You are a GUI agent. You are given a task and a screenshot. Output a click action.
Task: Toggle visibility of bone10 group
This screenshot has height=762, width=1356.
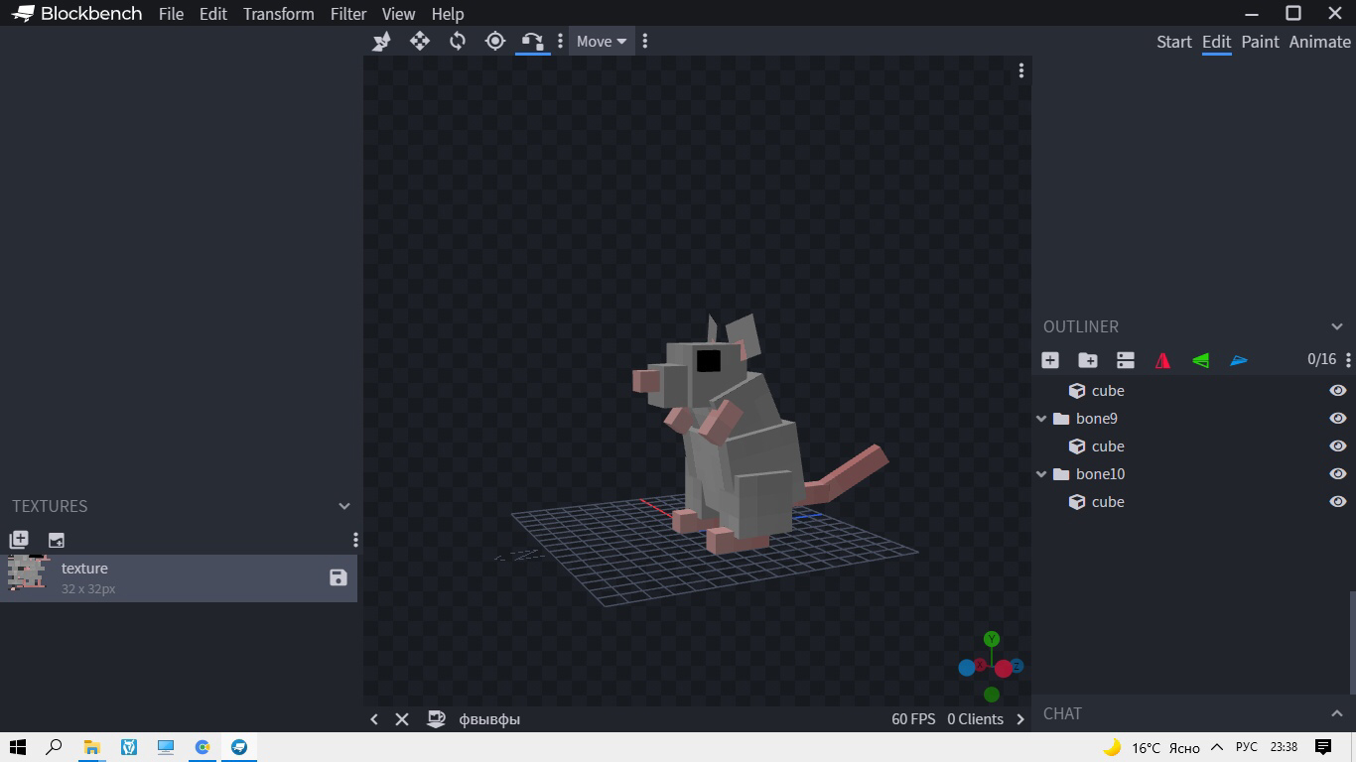point(1337,474)
